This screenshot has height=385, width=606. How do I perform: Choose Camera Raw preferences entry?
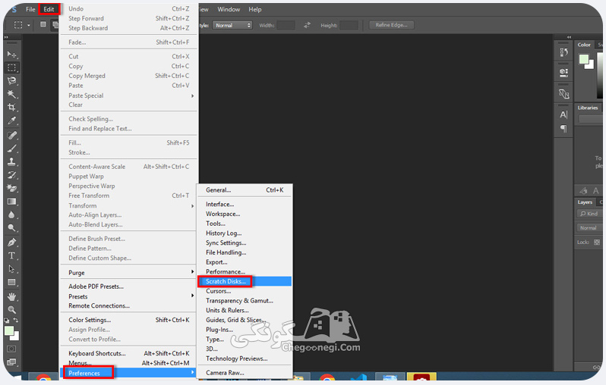pyautogui.click(x=245, y=373)
